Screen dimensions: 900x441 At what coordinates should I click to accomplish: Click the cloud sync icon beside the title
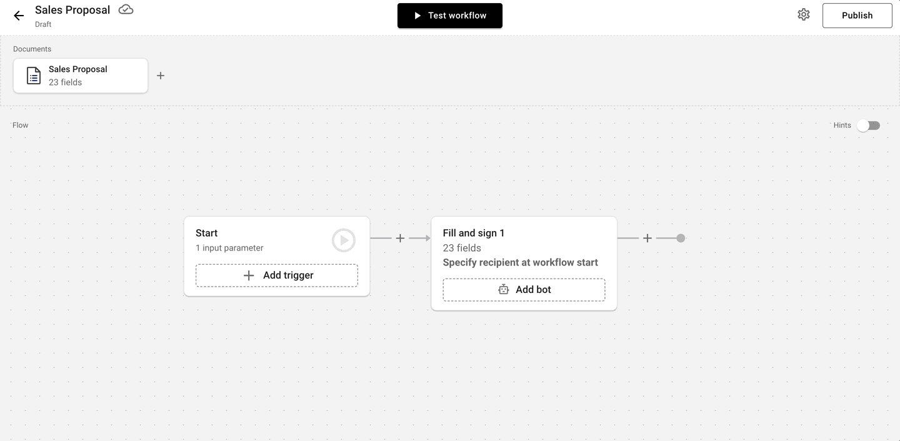point(125,9)
